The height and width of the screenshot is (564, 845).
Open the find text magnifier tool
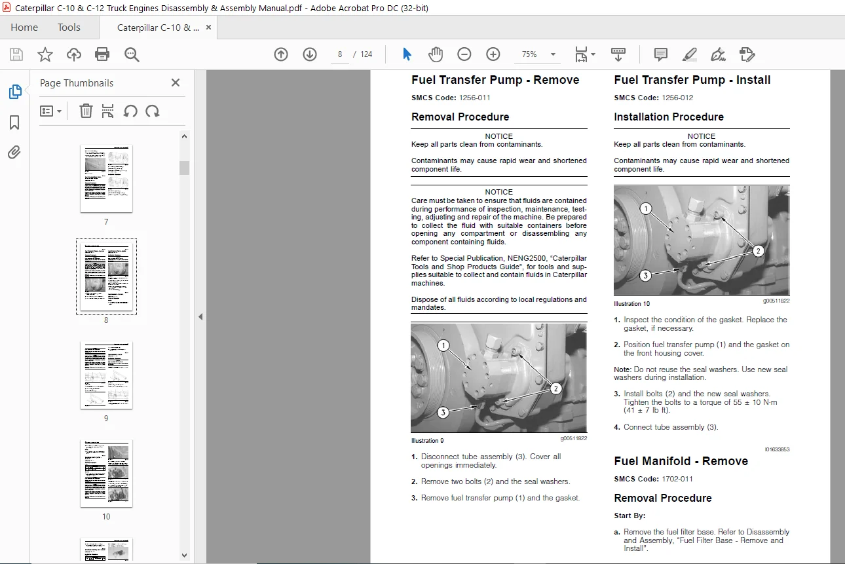pyautogui.click(x=132, y=54)
